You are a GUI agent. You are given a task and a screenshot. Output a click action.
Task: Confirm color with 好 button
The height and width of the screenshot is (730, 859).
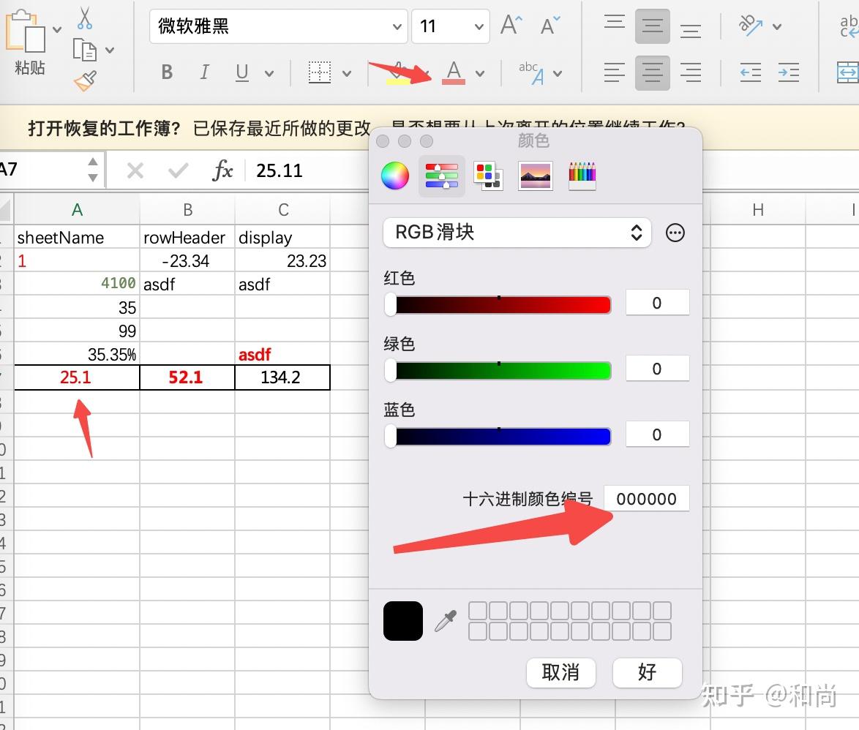tap(647, 672)
